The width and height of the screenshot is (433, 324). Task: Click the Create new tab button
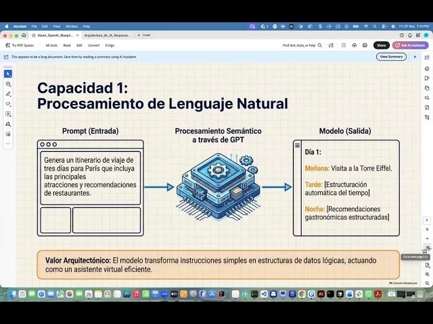(144, 35)
